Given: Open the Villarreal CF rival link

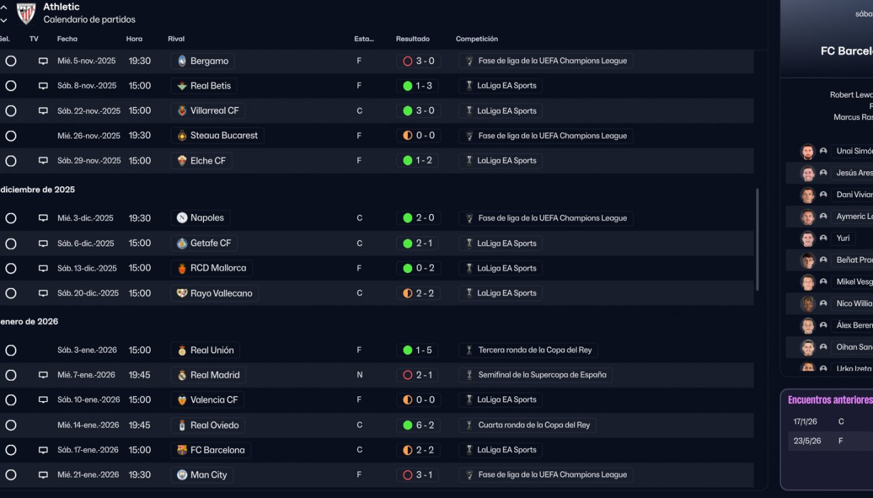Looking at the screenshot, I should (x=214, y=111).
